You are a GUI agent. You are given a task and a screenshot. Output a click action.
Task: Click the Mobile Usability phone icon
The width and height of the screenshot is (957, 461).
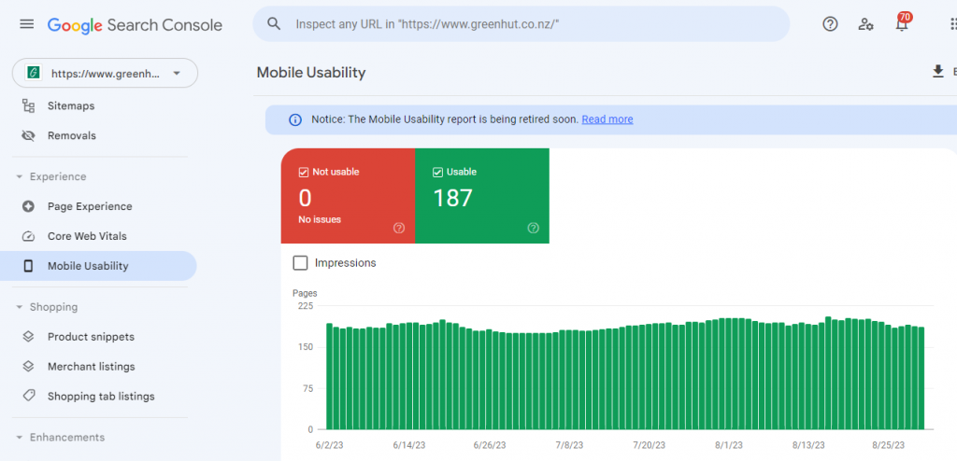point(28,266)
